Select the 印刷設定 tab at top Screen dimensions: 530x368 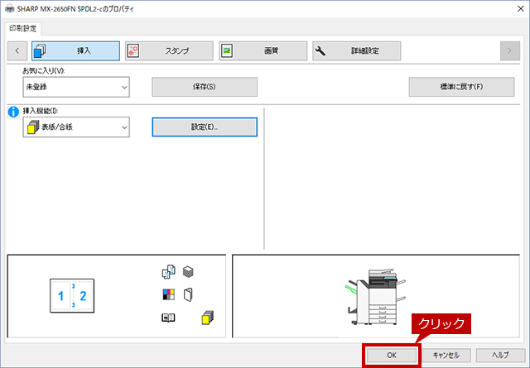(22, 28)
